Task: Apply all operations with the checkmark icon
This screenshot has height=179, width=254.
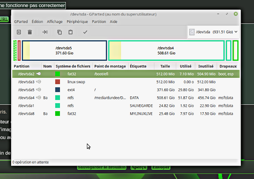Action: pos(85,32)
